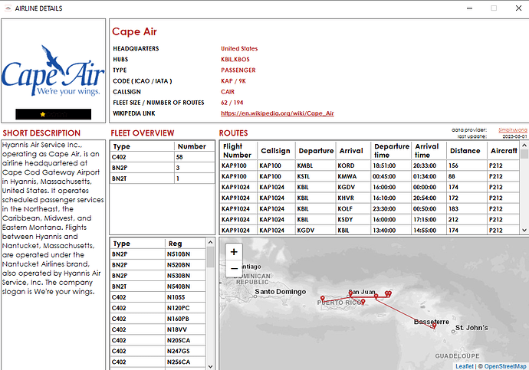This screenshot has height=370, width=529.
Task: Click the routes table scroll-up arrow
Action: 524,146
